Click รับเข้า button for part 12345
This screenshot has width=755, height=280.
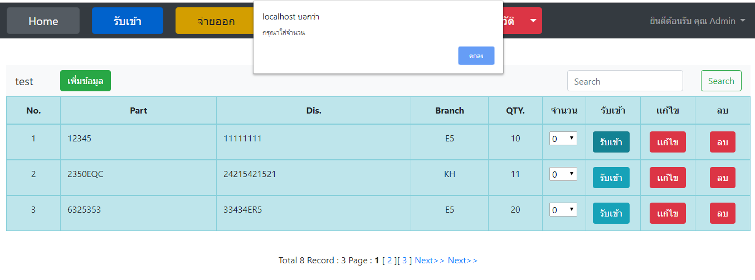point(611,142)
